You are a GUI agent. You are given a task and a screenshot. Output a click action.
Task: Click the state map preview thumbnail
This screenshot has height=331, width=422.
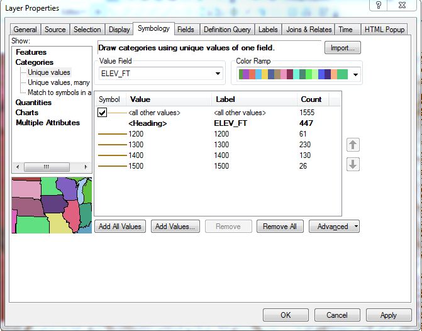(x=52, y=205)
